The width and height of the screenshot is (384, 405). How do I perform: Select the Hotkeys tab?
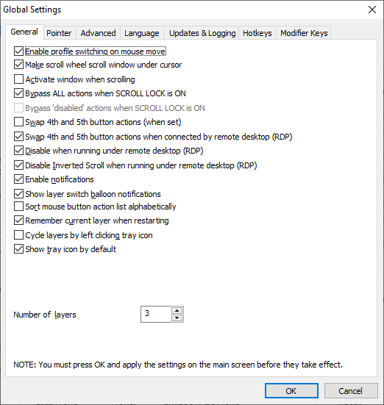(257, 33)
